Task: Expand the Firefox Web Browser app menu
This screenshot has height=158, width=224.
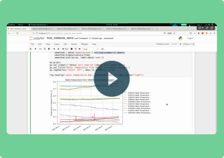Action: coord(38,25)
